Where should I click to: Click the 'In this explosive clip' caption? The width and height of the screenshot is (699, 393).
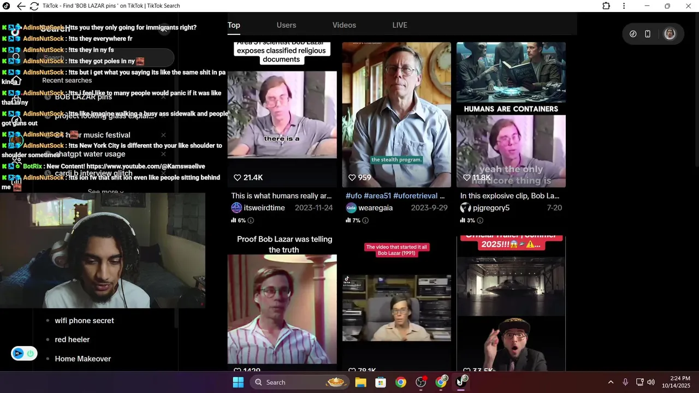tap(510, 195)
